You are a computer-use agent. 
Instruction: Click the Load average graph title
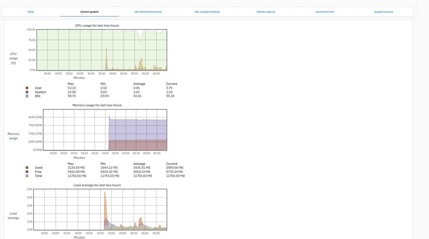(x=97, y=185)
